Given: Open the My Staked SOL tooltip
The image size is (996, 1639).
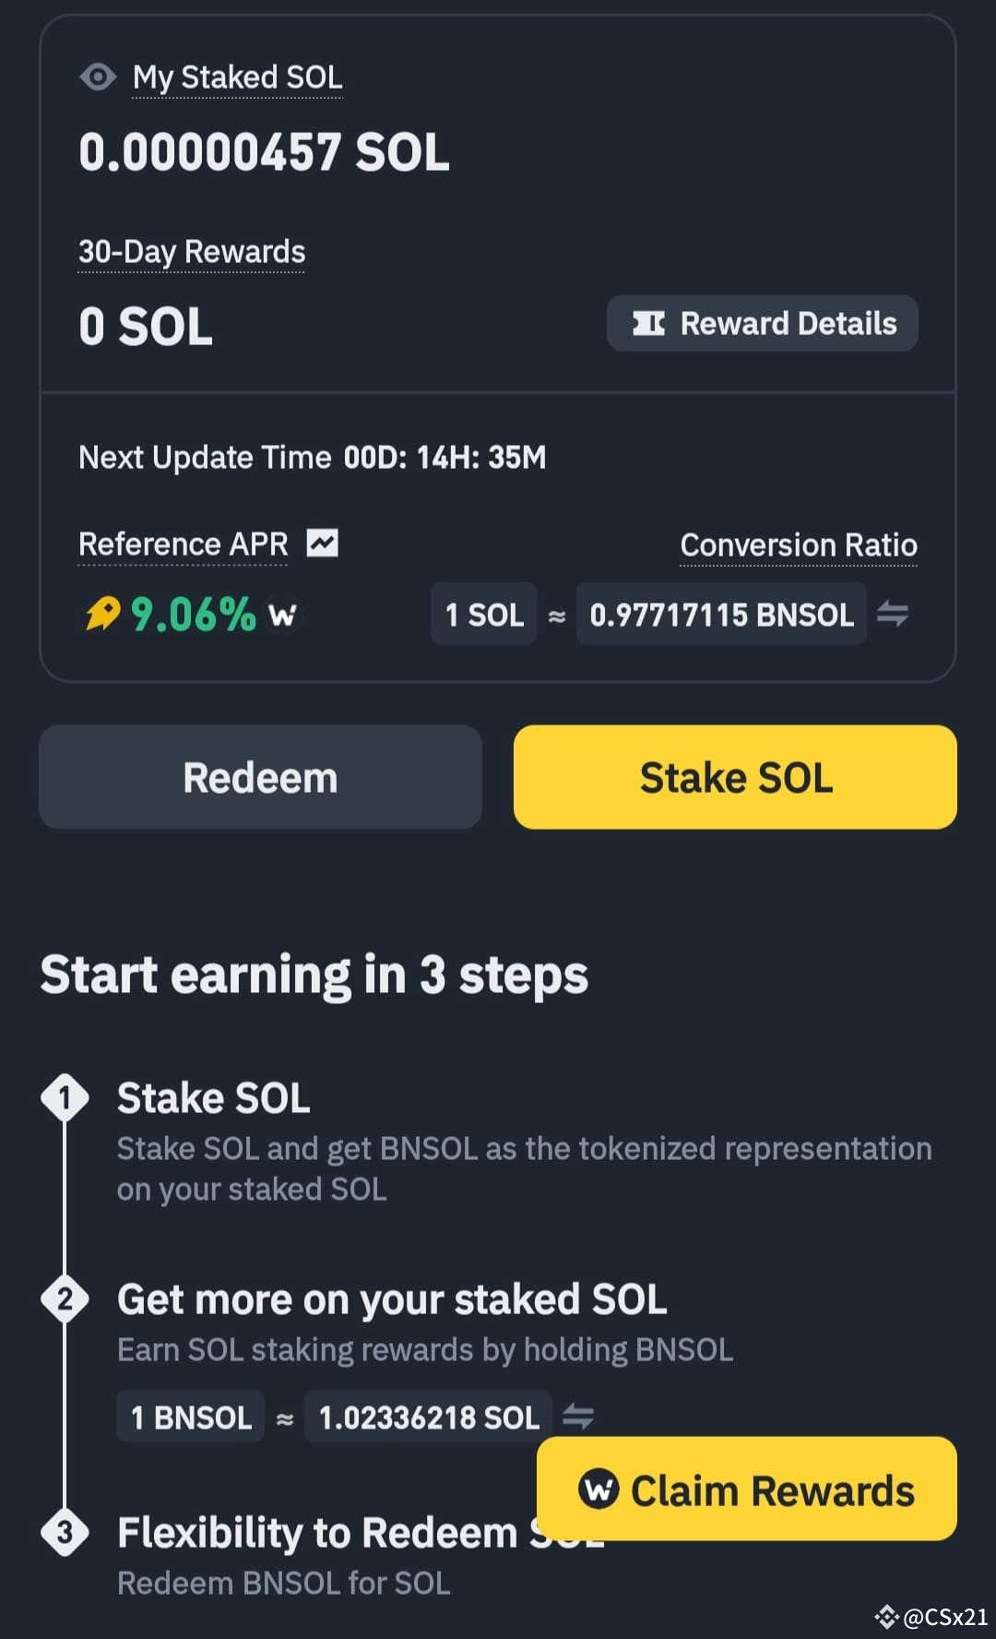Looking at the screenshot, I should click(x=237, y=78).
